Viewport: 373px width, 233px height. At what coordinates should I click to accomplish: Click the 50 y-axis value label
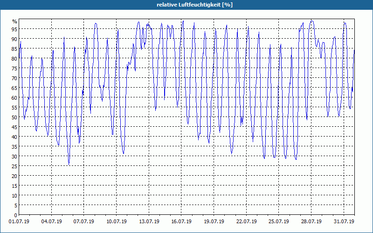click(14, 117)
